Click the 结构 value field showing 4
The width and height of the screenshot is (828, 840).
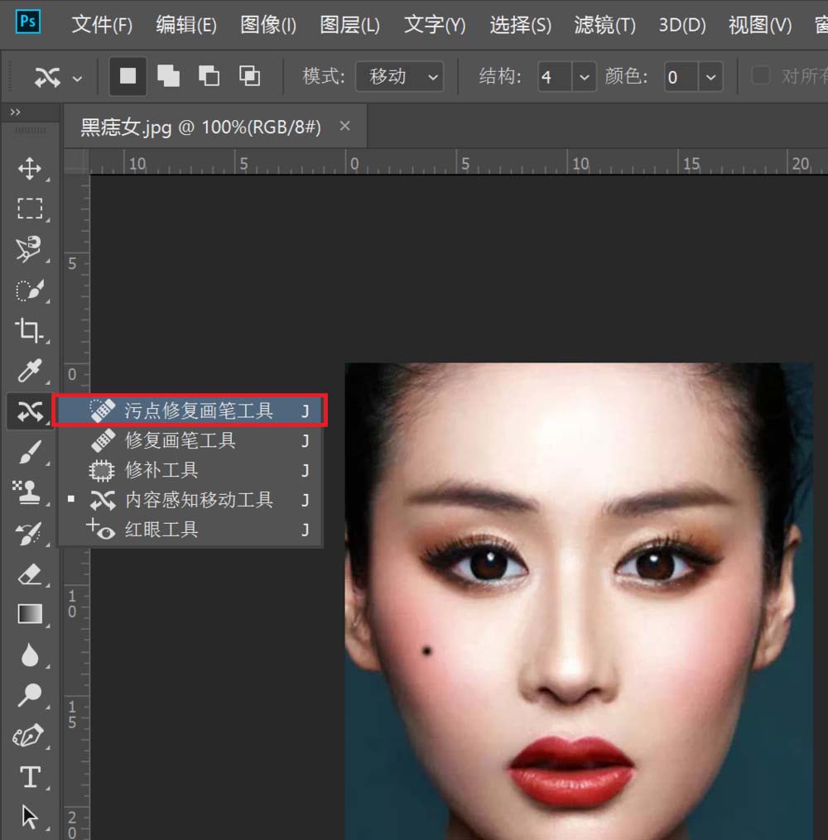(556, 77)
